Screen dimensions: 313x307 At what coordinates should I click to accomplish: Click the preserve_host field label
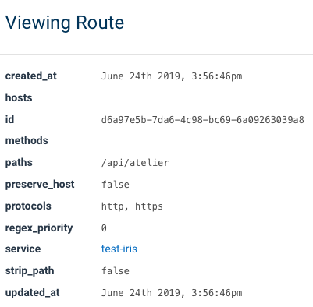tap(40, 184)
